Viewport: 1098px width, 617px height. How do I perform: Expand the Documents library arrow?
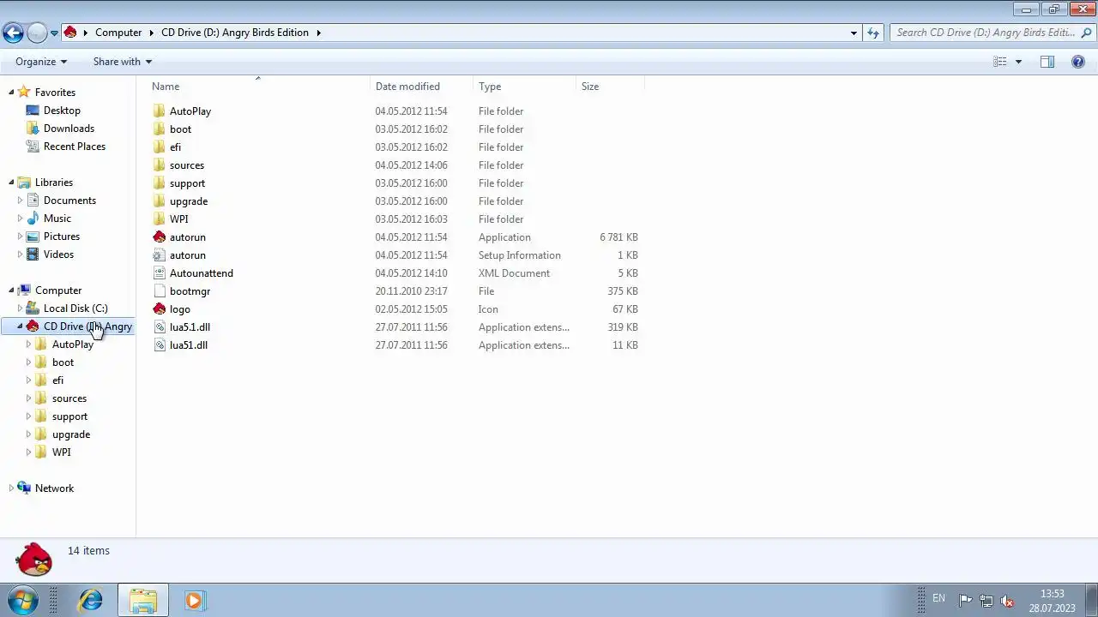click(x=20, y=201)
